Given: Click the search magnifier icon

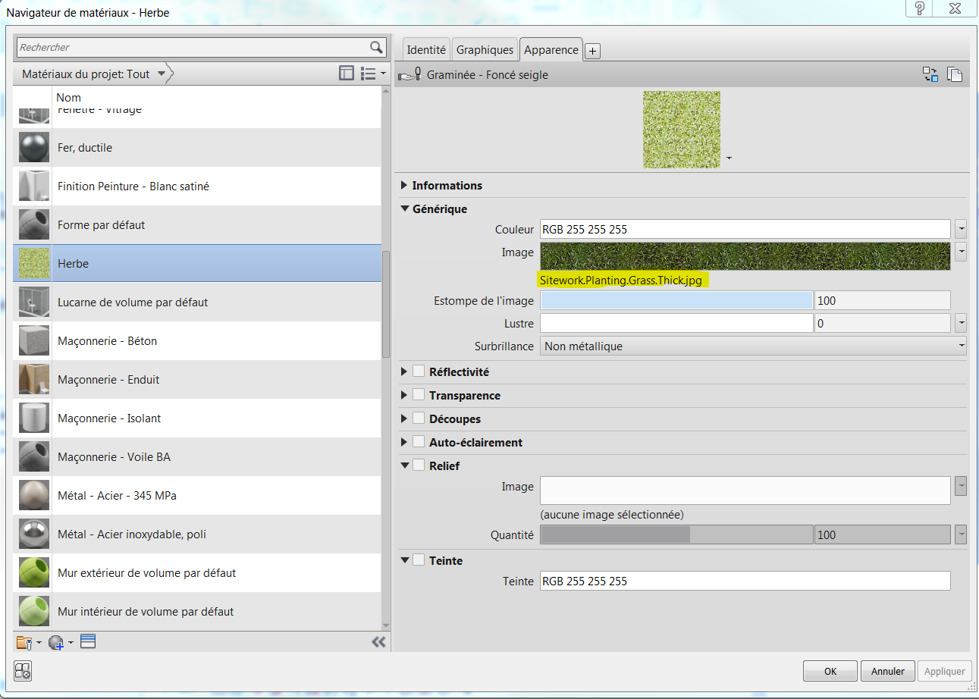Looking at the screenshot, I should 376,47.
